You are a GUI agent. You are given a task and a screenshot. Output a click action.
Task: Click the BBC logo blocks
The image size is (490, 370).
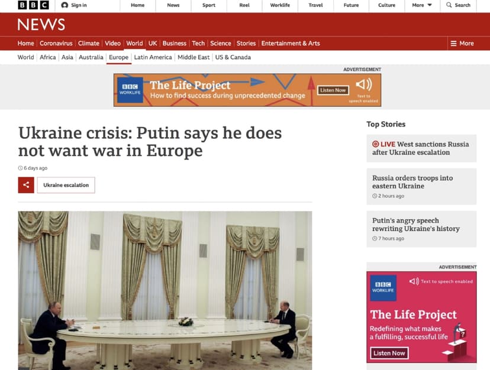[34, 5]
